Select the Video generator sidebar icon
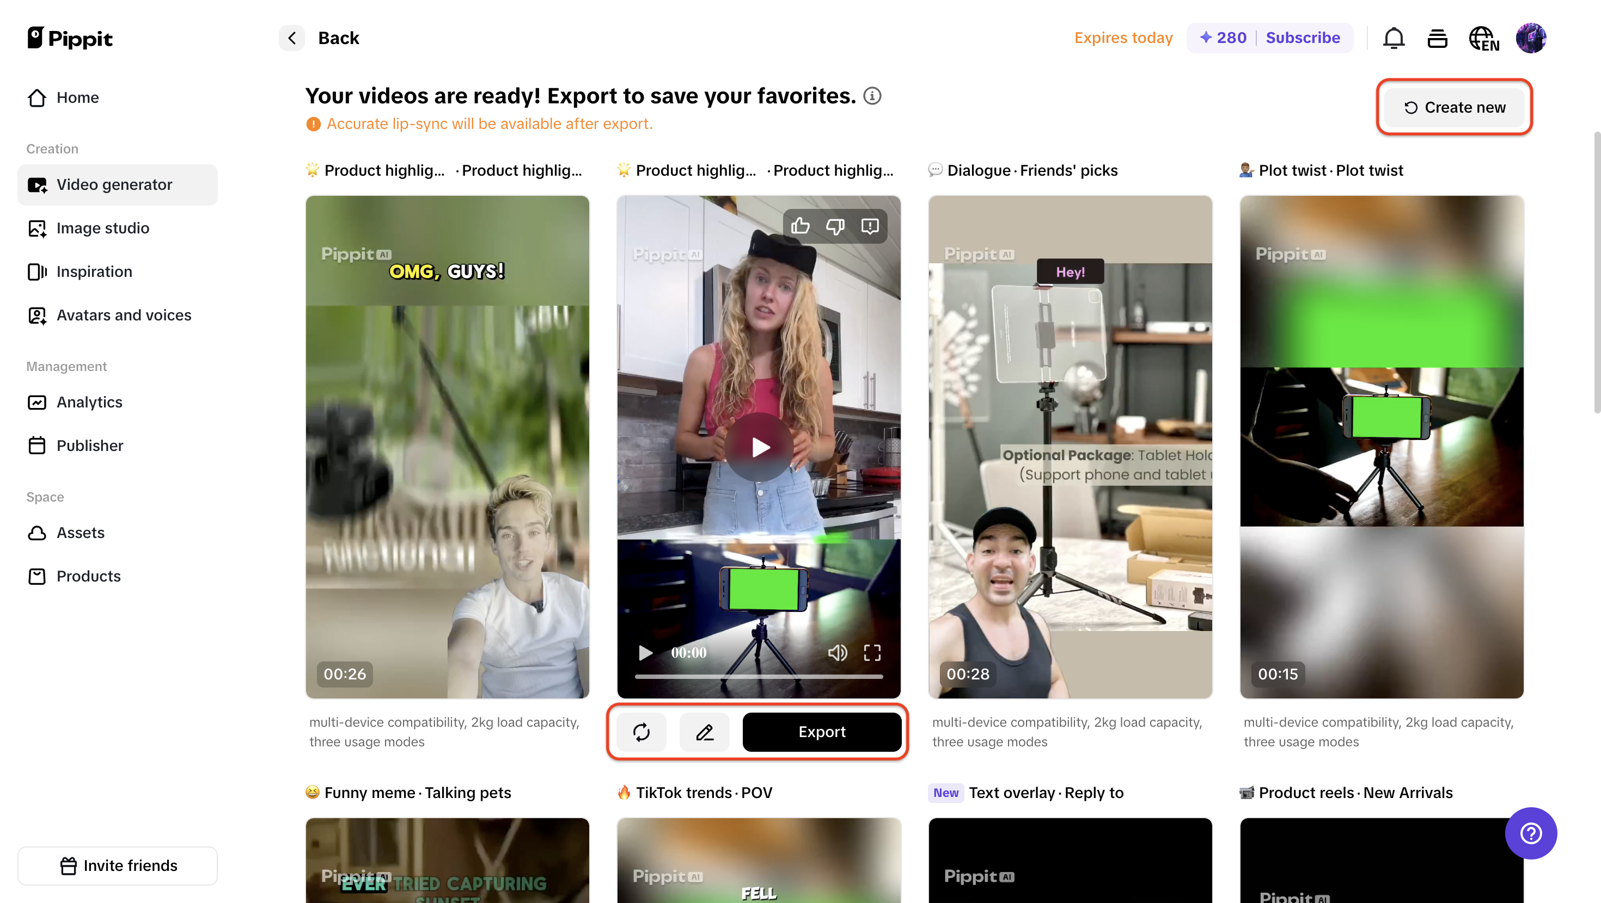Screen dimensions: 1601x903 [37, 184]
